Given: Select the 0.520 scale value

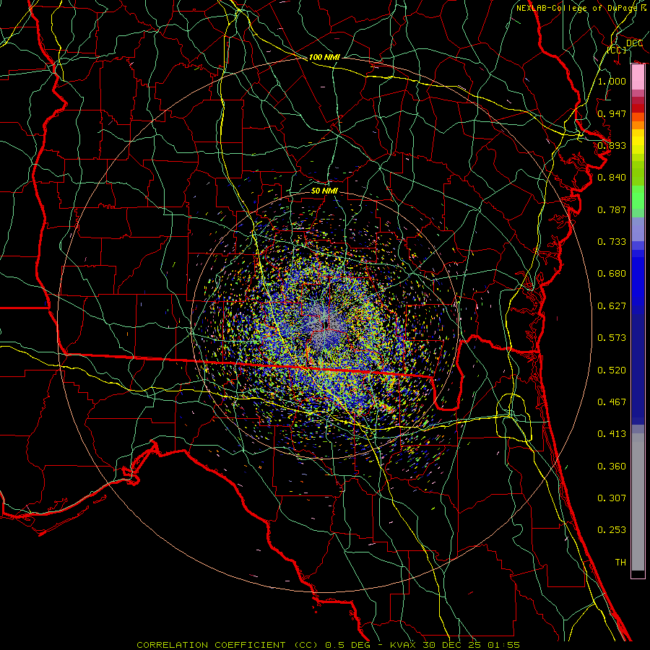Looking at the screenshot, I should [612, 370].
